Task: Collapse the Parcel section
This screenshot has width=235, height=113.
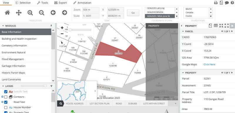Action: click(x=183, y=31)
